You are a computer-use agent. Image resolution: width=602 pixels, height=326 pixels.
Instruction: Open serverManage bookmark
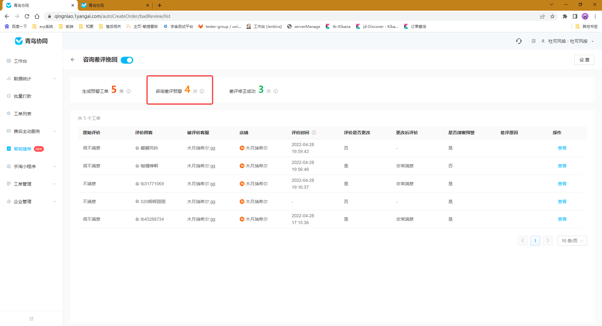(304, 27)
